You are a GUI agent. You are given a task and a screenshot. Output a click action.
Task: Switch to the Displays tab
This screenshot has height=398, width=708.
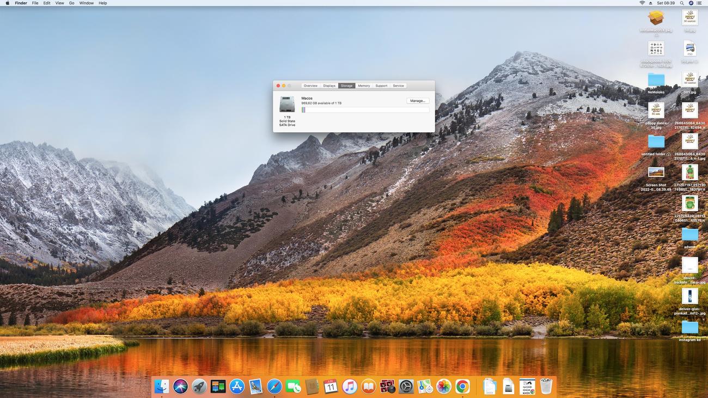[x=329, y=85]
